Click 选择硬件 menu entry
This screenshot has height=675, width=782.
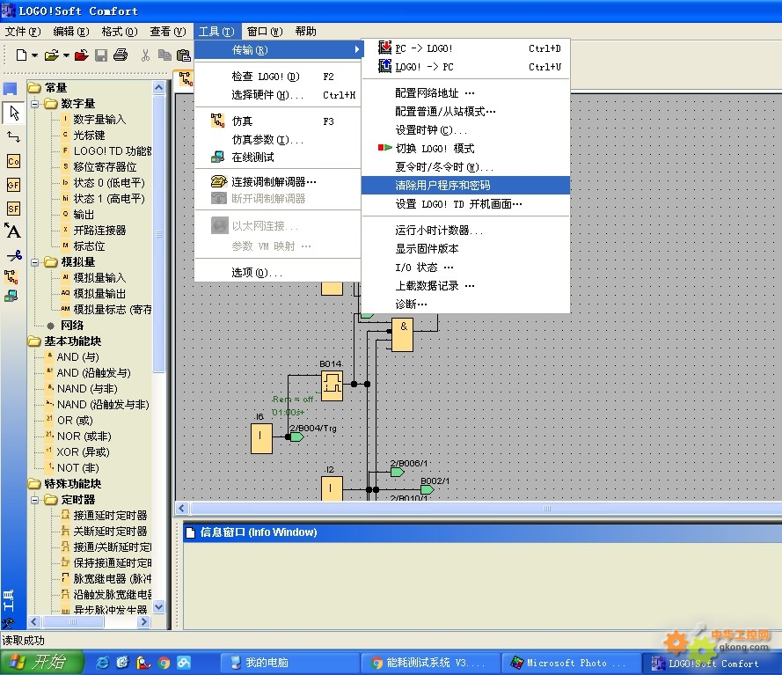tap(278, 95)
